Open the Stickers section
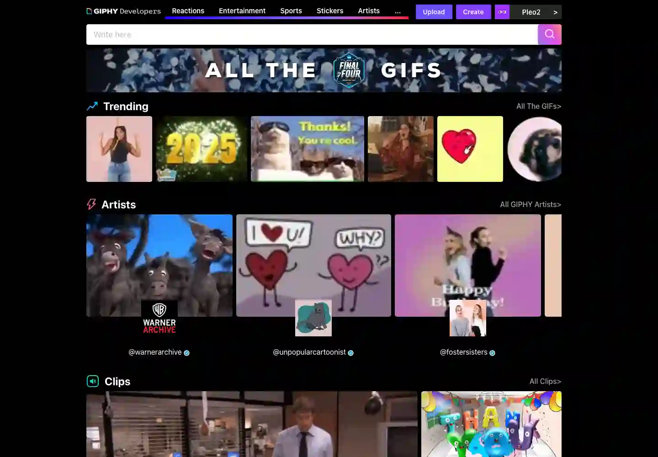 [330, 11]
